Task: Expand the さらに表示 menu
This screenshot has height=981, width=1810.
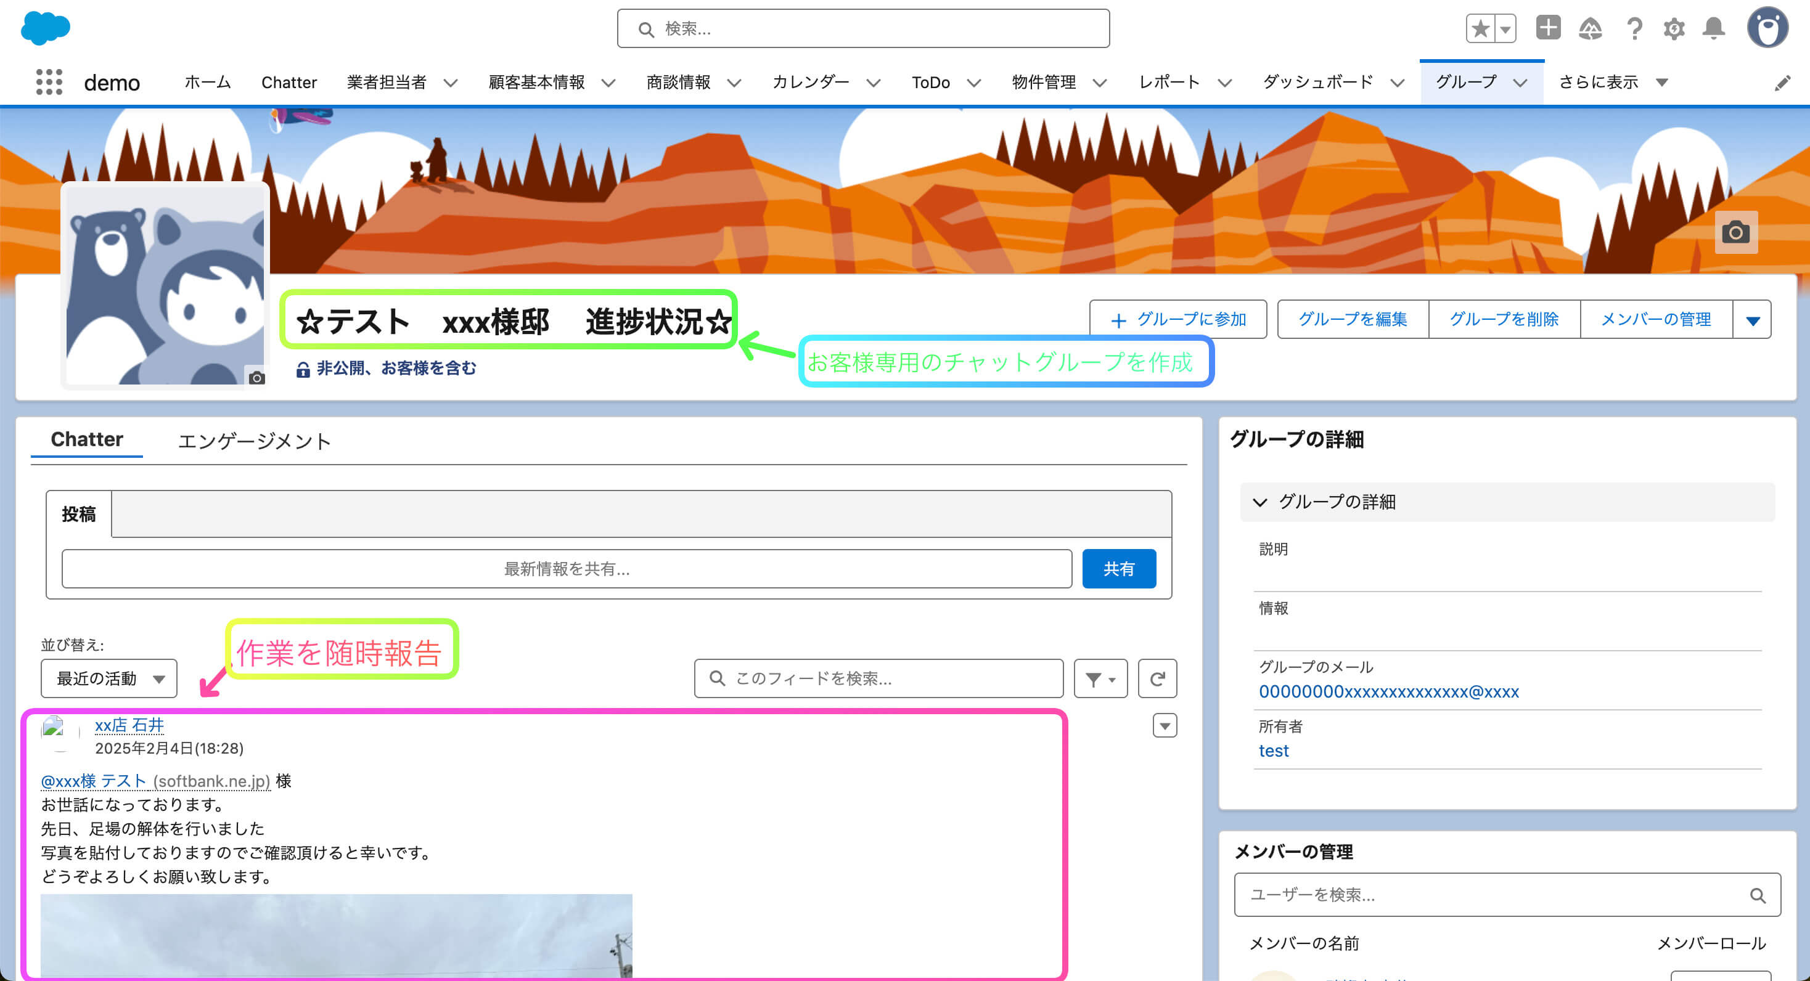Action: (x=1613, y=83)
